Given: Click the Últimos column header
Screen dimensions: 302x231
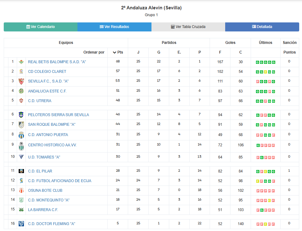Looking at the screenshot, I should (265, 43).
